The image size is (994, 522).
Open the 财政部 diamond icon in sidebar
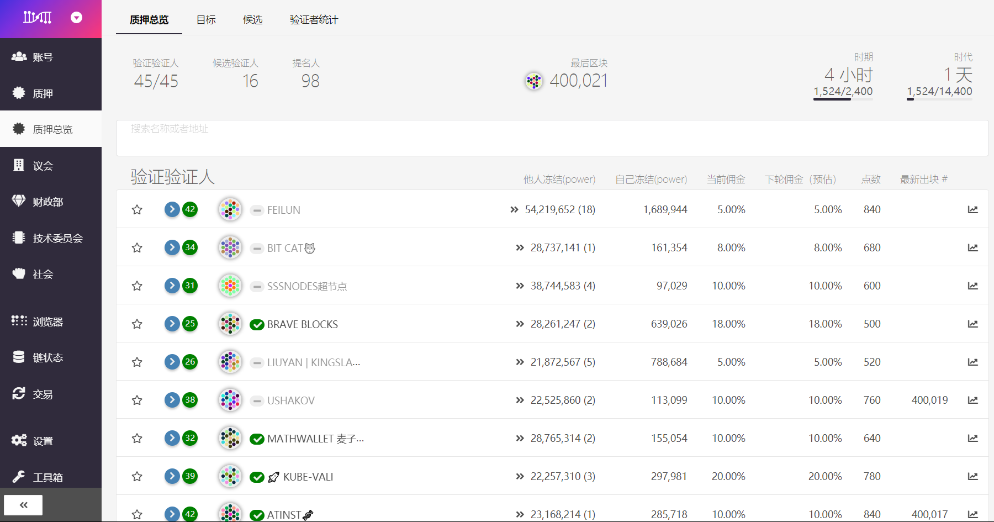click(19, 201)
